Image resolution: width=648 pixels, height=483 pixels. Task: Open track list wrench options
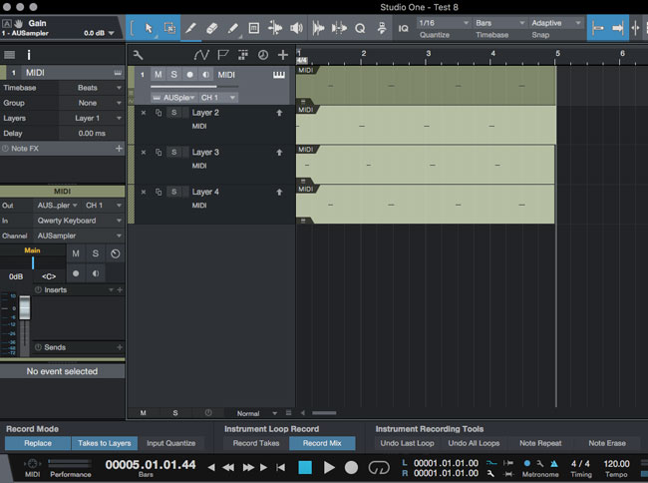click(x=138, y=55)
